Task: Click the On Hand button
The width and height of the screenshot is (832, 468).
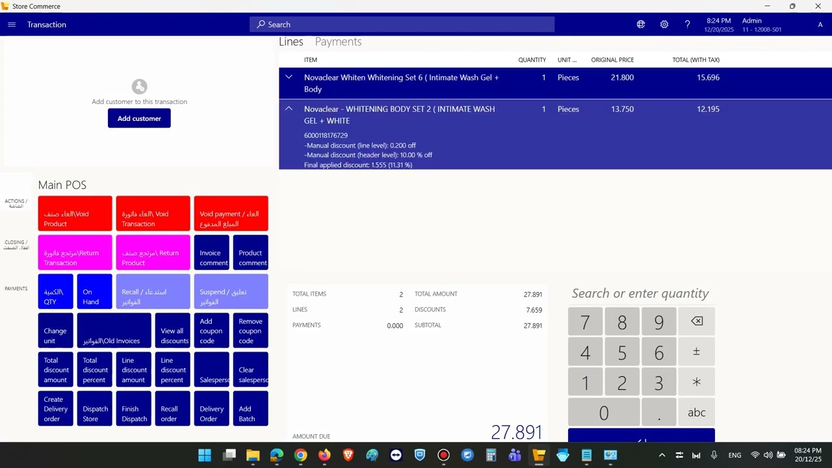Action: click(94, 292)
